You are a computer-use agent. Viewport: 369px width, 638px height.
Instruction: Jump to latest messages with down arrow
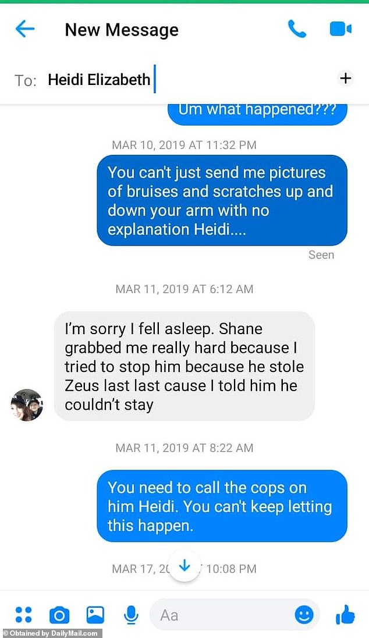(x=185, y=566)
